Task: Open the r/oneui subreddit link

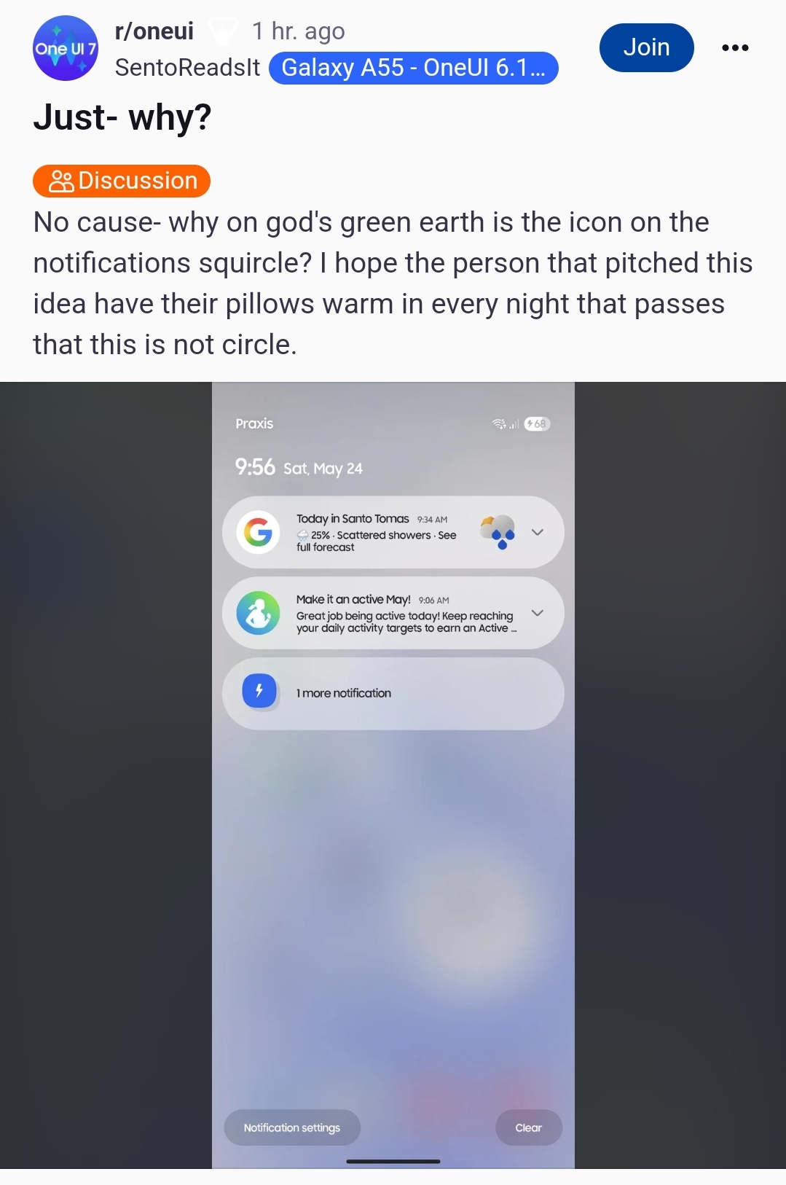Action: tap(154, 31)
